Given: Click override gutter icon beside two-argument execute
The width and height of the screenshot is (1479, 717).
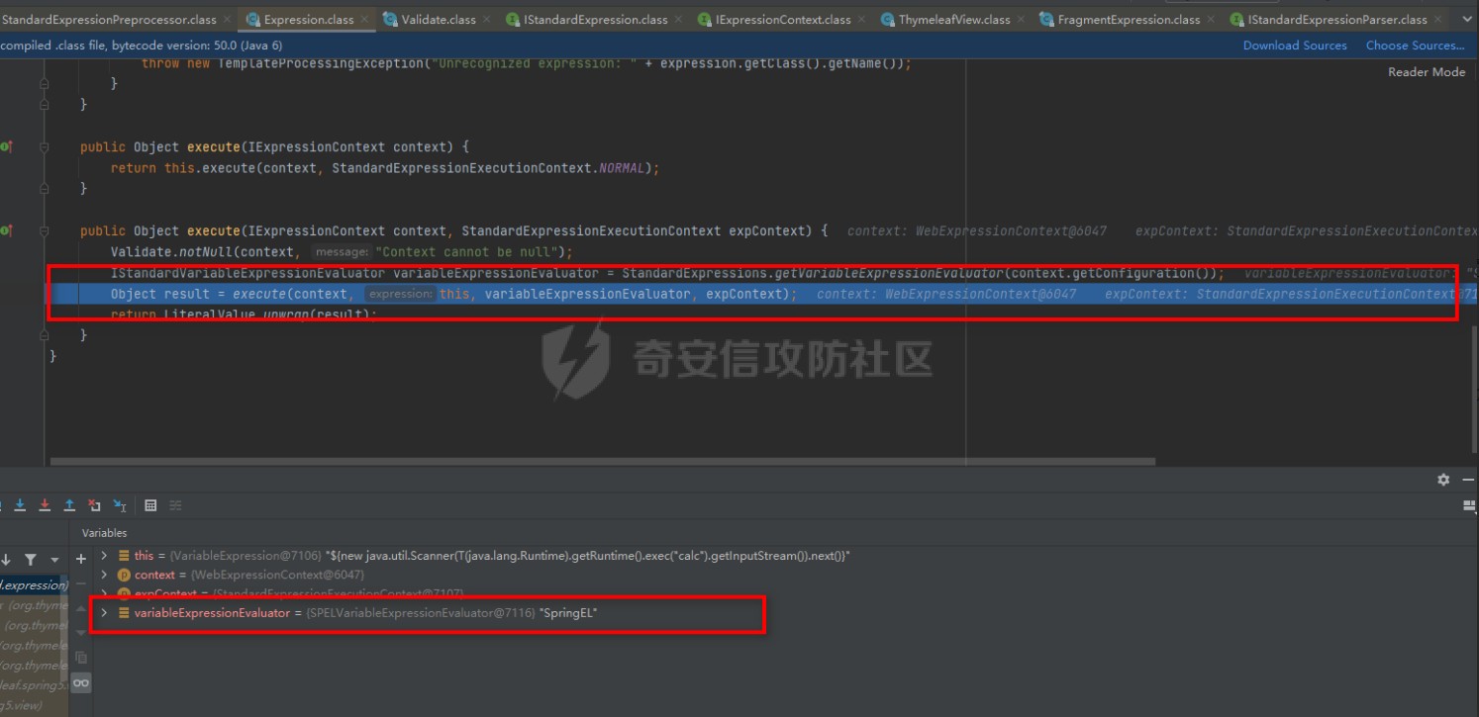Looking at the screenshot, I should [6, 230].
